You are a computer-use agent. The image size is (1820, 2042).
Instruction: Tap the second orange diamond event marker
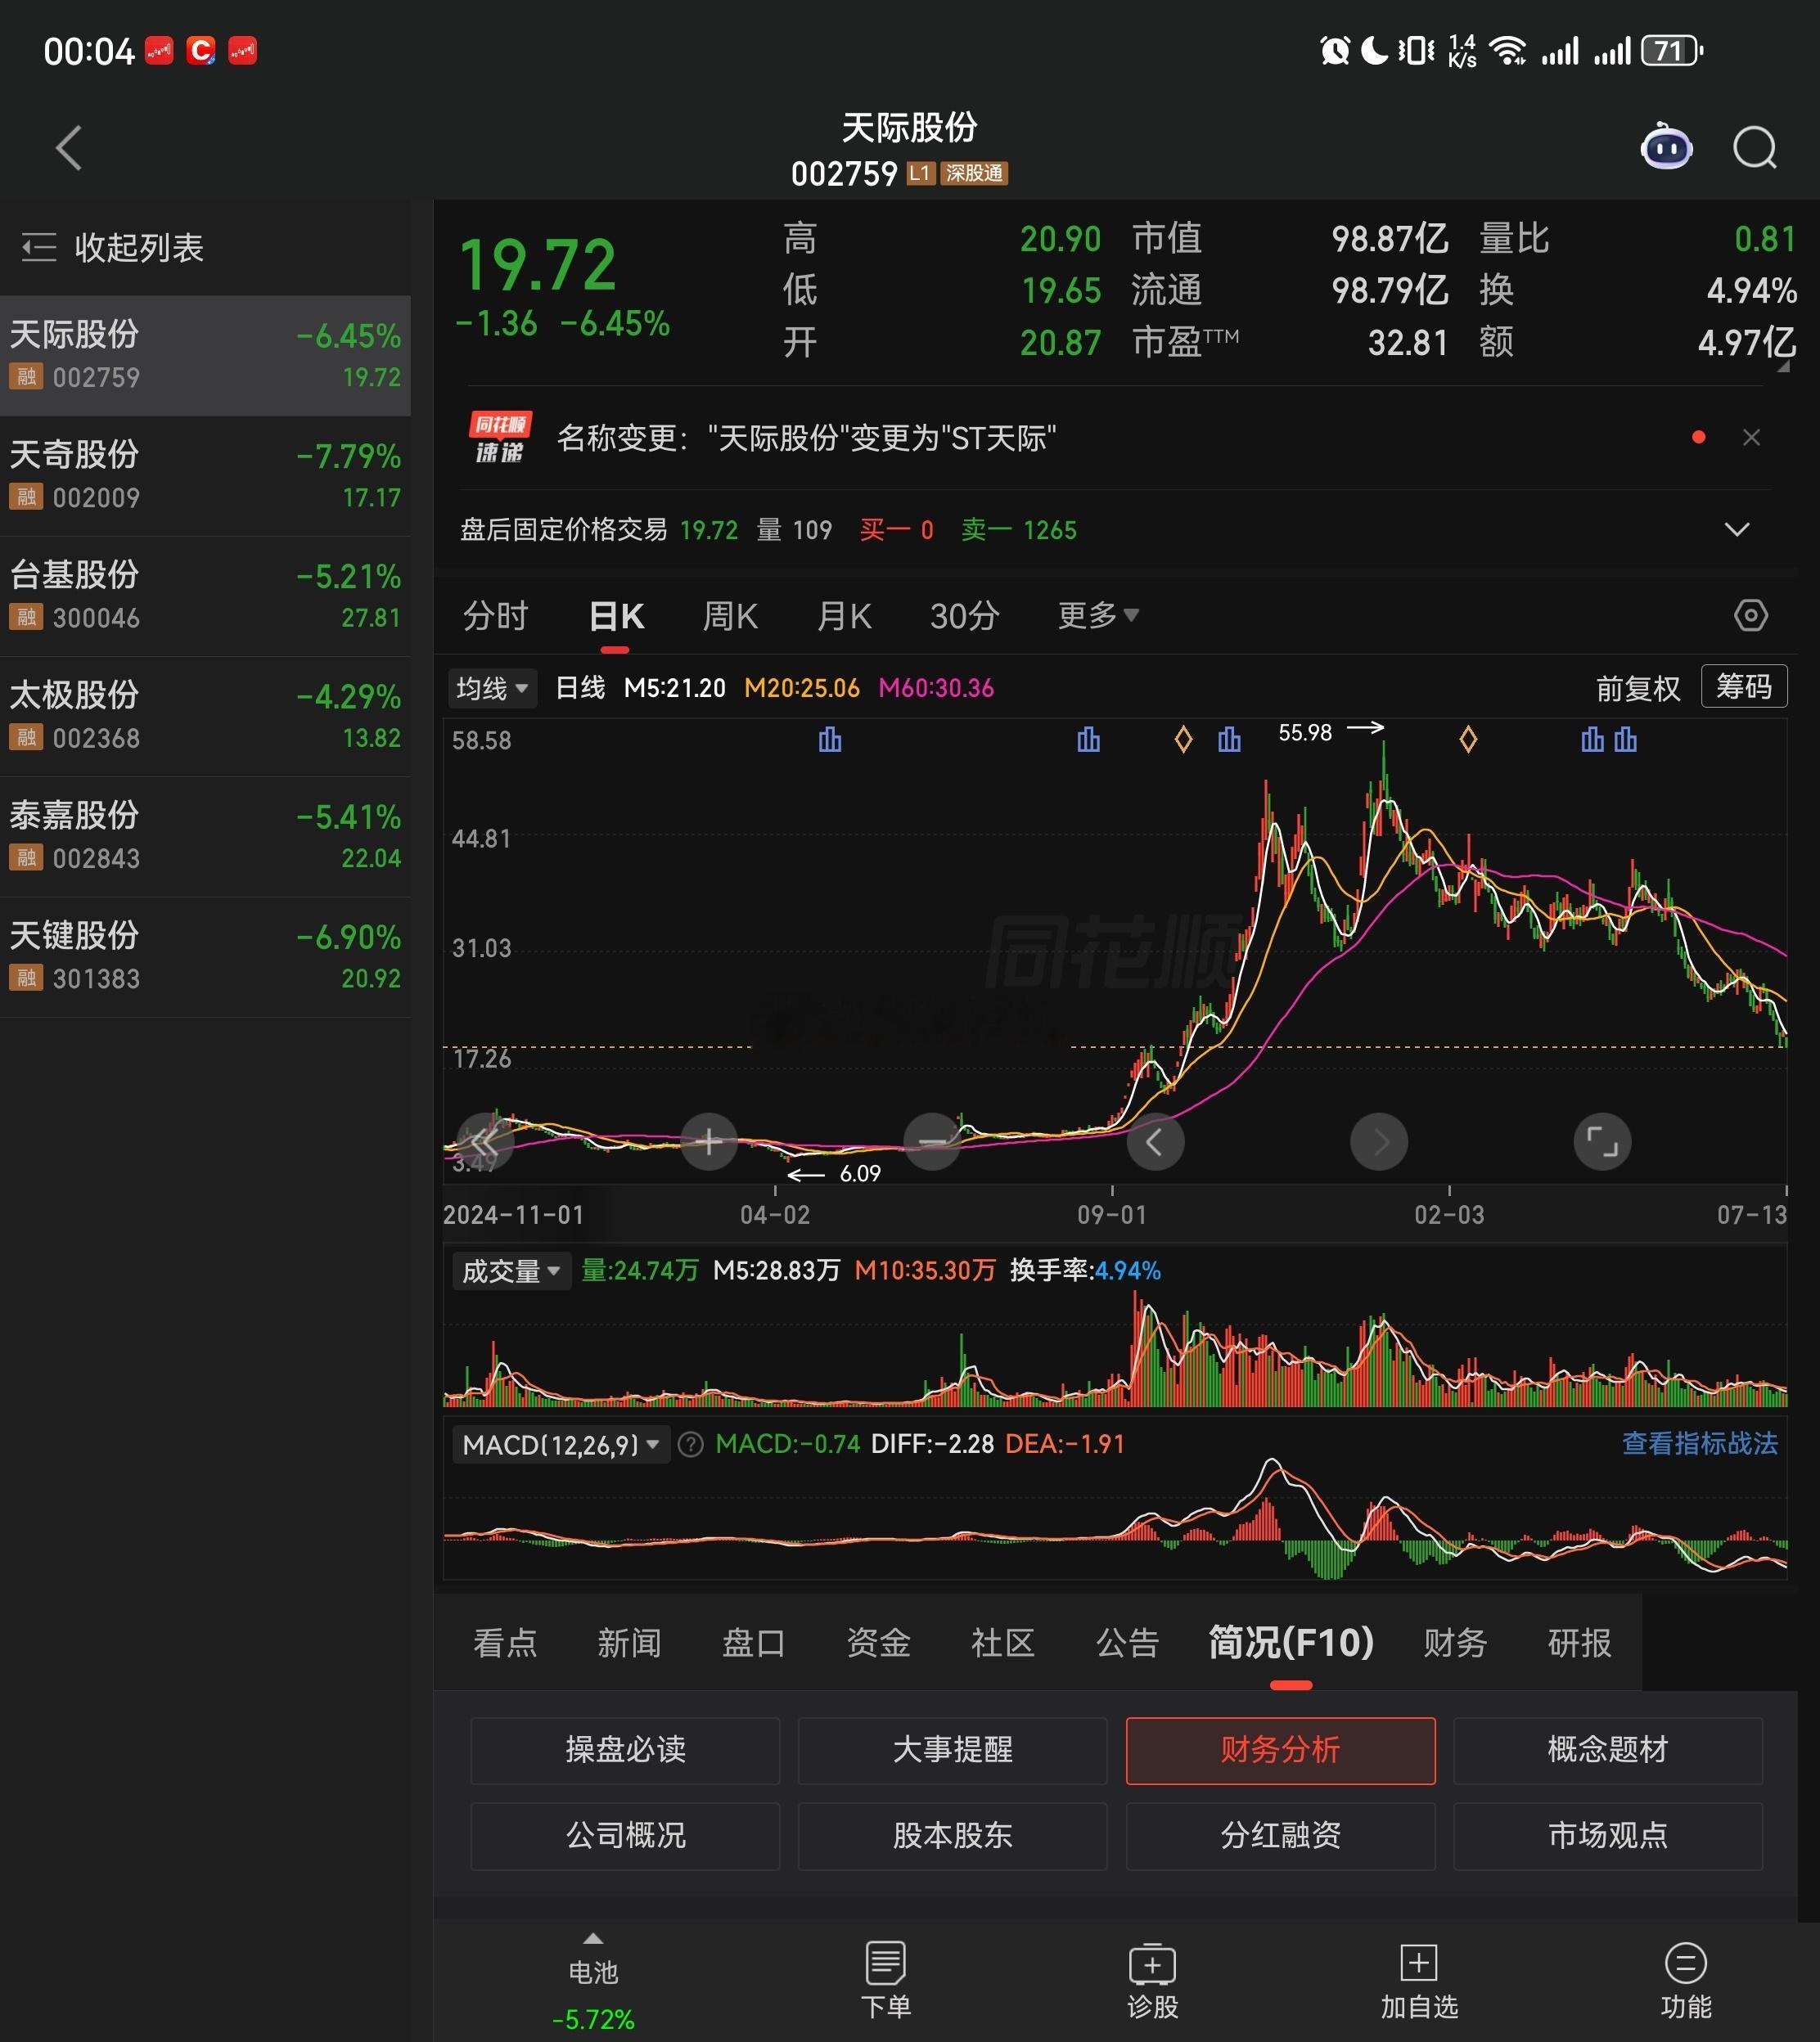(x=1468, y=740)
